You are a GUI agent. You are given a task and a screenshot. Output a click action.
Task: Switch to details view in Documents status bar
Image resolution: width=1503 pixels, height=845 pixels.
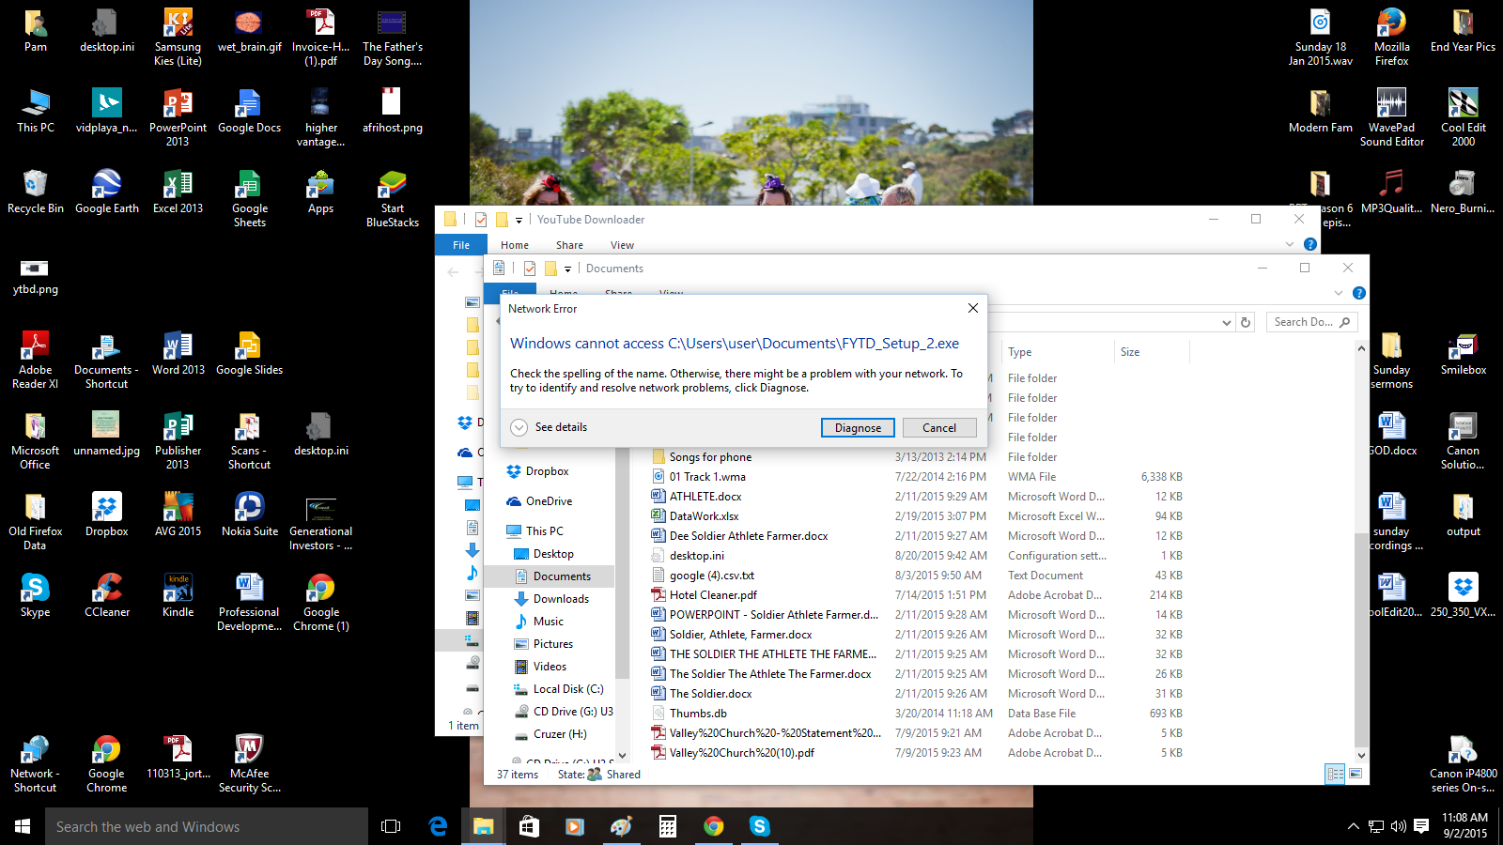1335,774
